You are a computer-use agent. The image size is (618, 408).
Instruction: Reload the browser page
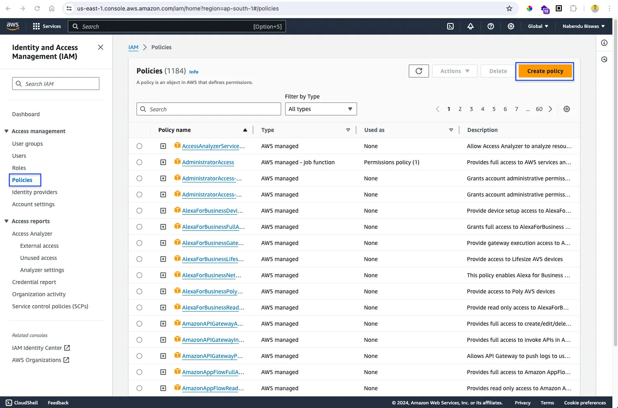click(x=37, y=8)
